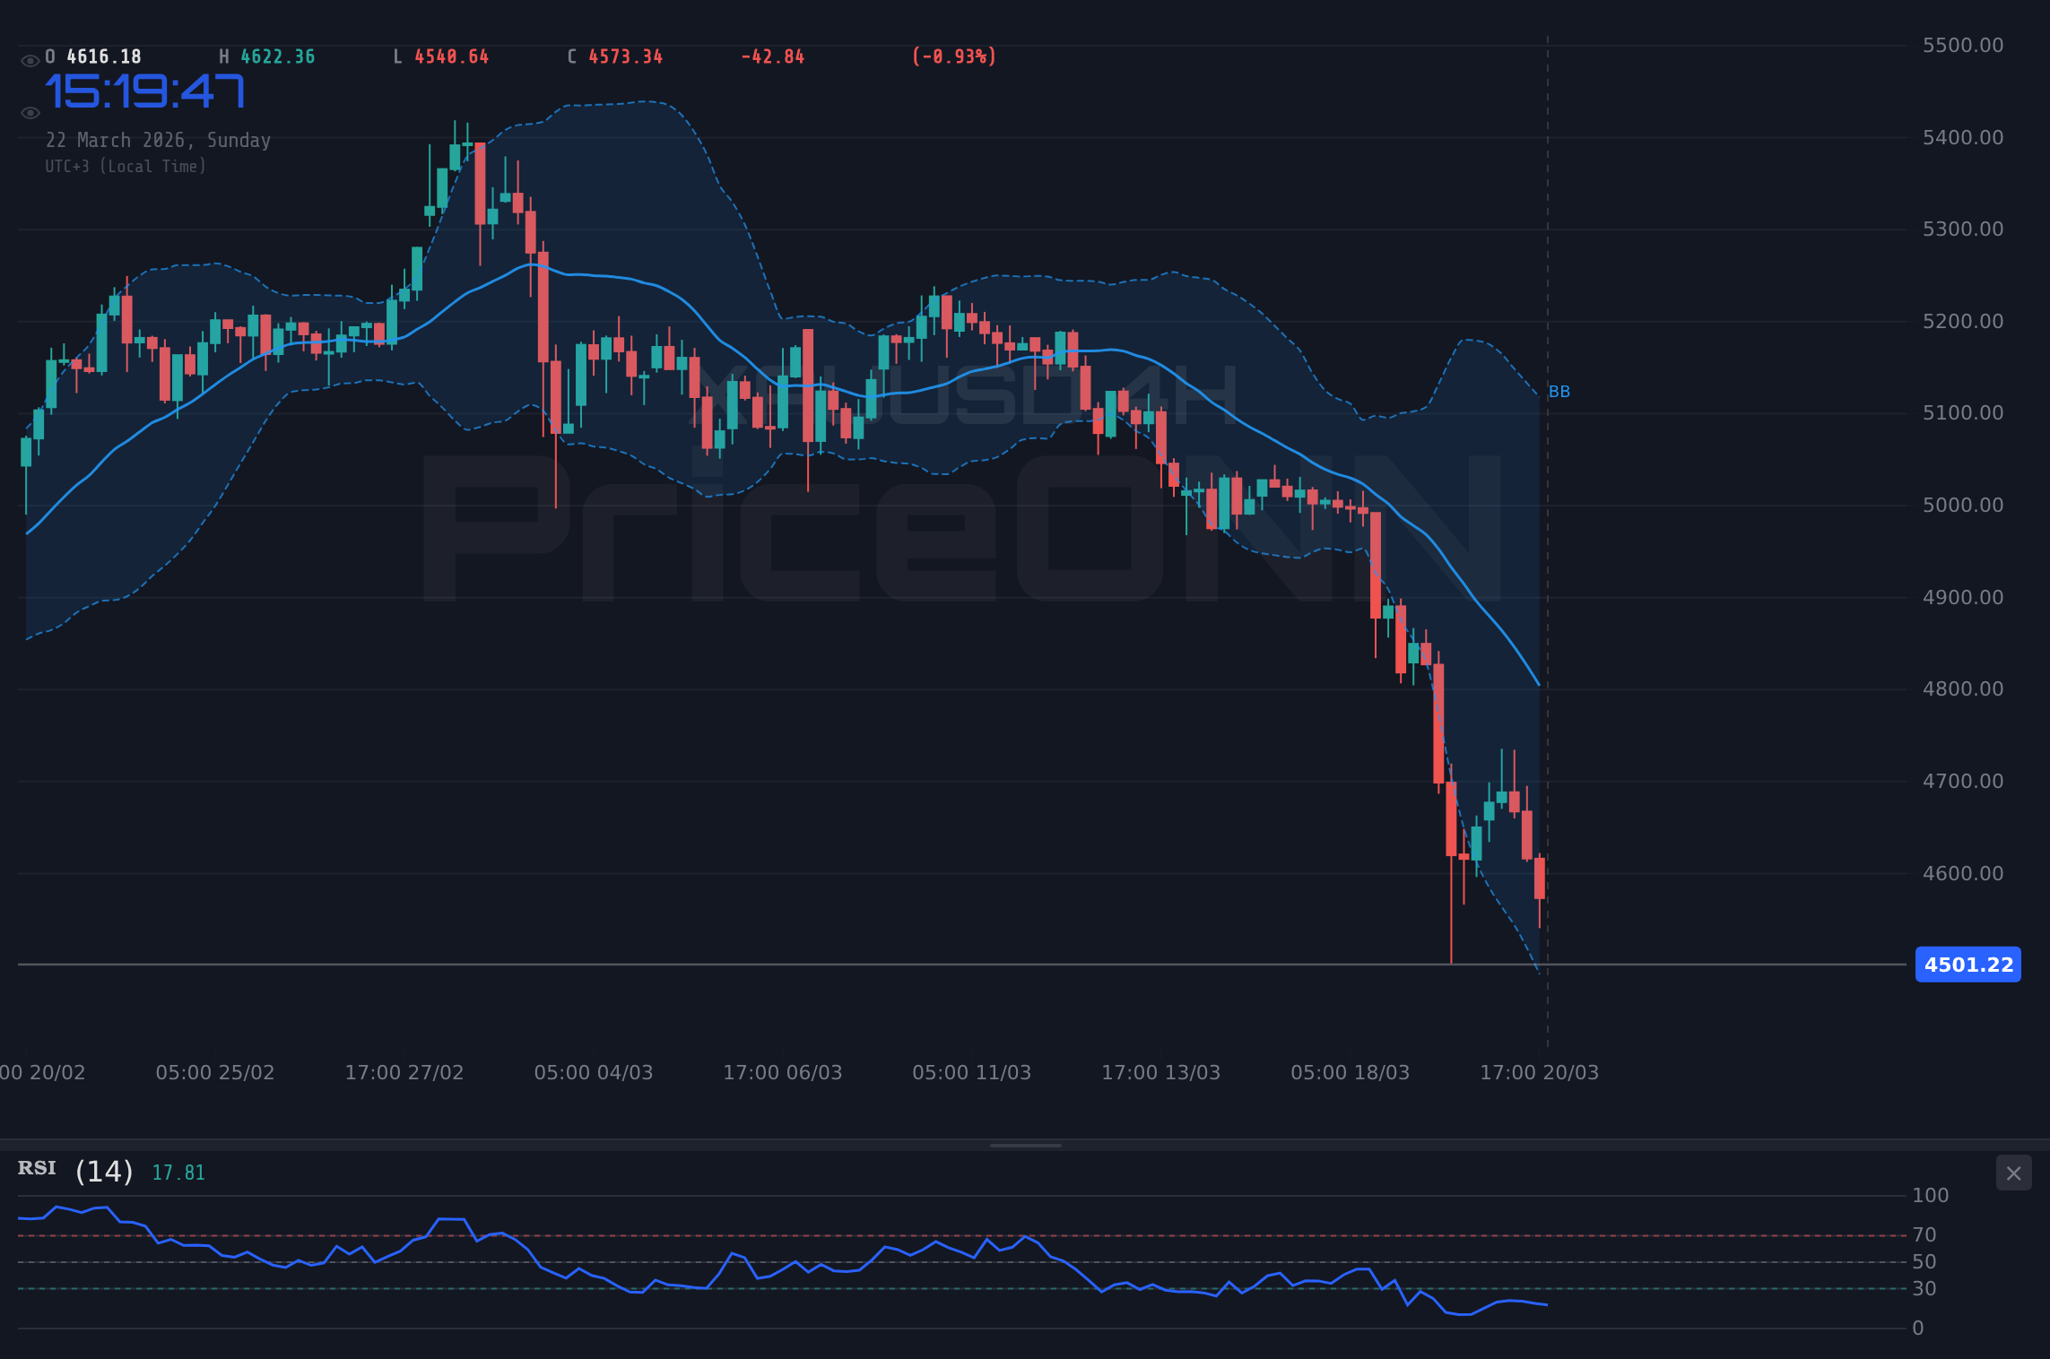
Task: Select the RSI pane title area
Action: (x=36, y=1168)
